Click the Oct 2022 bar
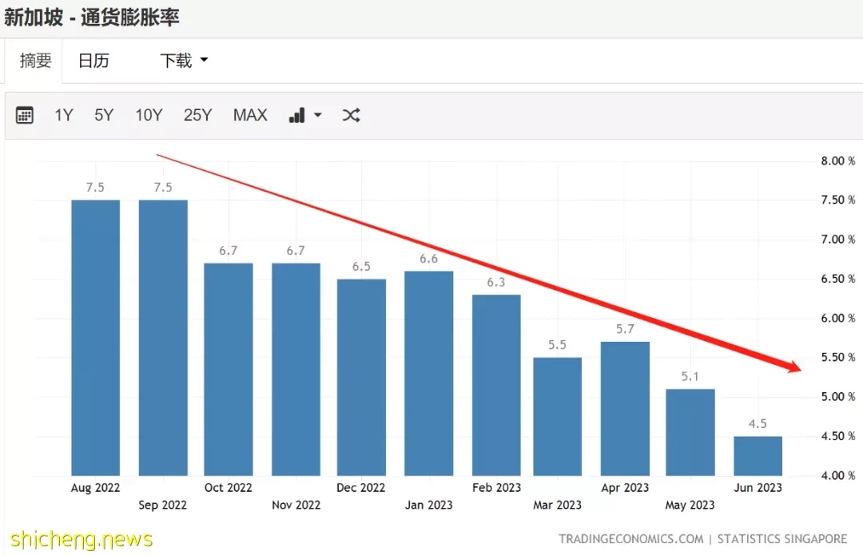 pyautogui.click(x=229, y=370)
